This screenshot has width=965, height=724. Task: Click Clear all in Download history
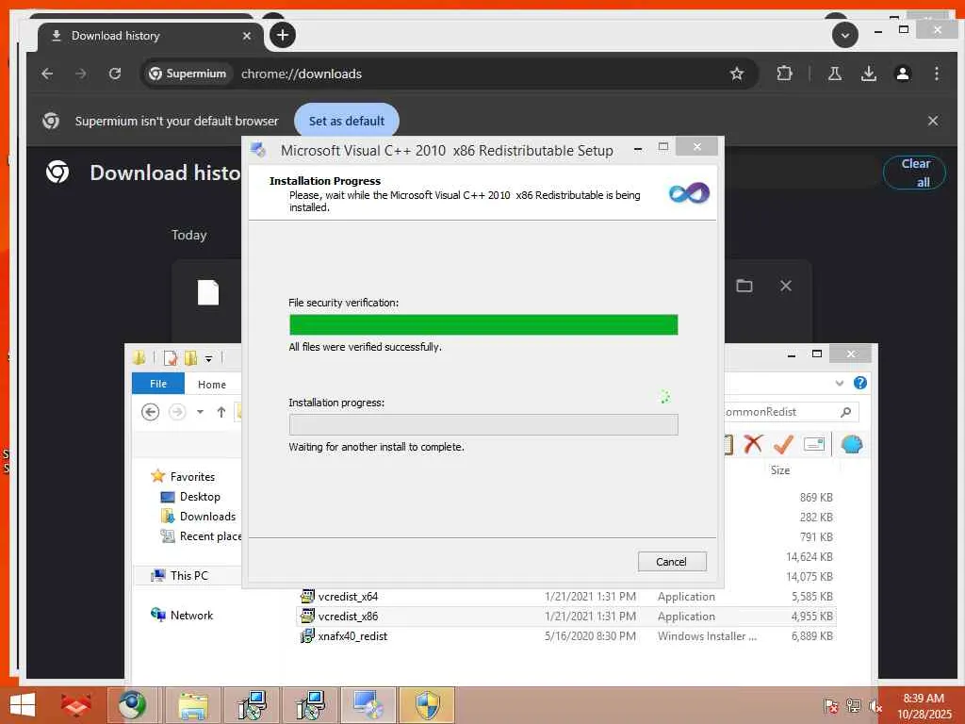pyautogui.click(x=915, y=173)
